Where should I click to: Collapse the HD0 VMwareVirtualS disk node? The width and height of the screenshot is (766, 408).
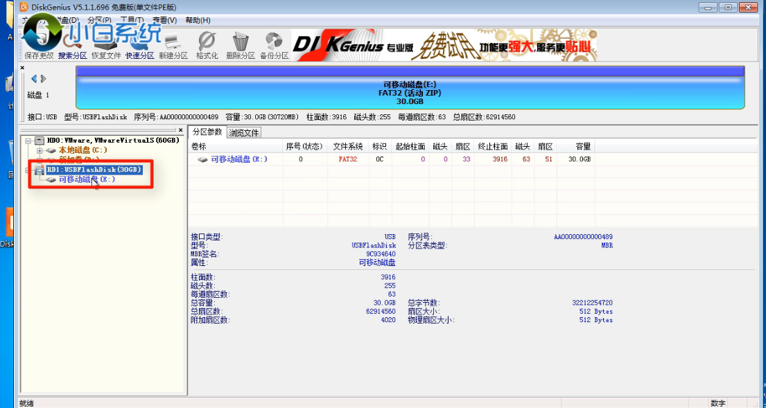28,139
